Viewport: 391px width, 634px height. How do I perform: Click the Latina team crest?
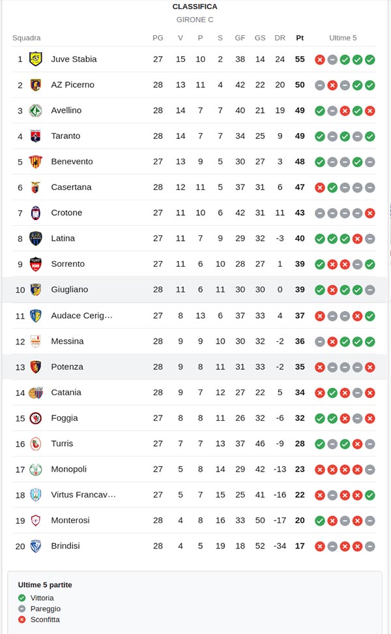(36, 239)
